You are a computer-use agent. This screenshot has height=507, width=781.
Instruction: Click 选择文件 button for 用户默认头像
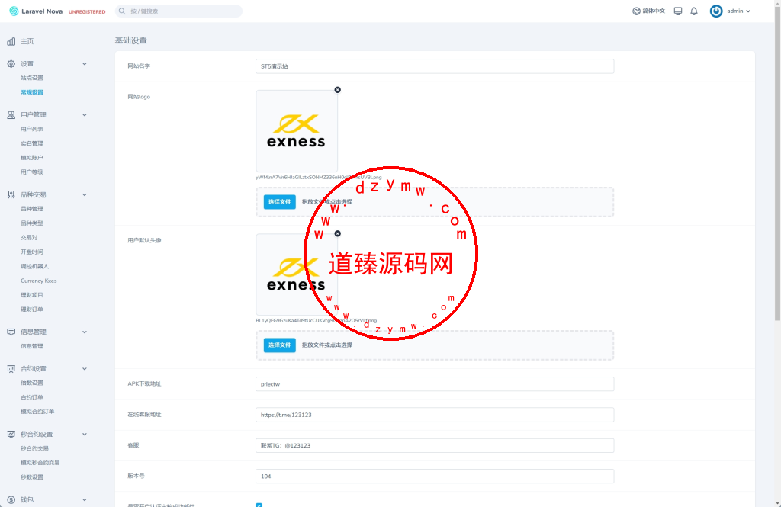click(279, 345)
